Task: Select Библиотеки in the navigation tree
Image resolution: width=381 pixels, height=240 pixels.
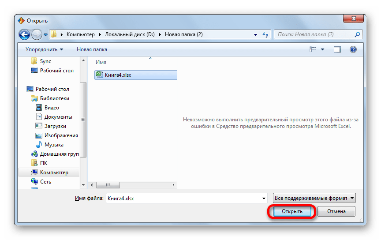Action: (54, 98)
